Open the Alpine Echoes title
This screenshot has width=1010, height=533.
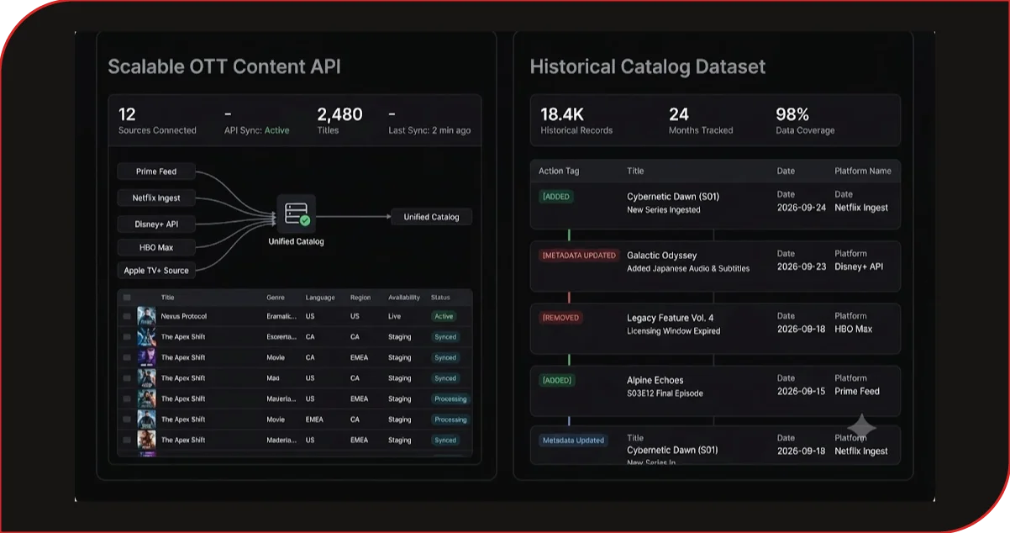click(x=655, y=380)
